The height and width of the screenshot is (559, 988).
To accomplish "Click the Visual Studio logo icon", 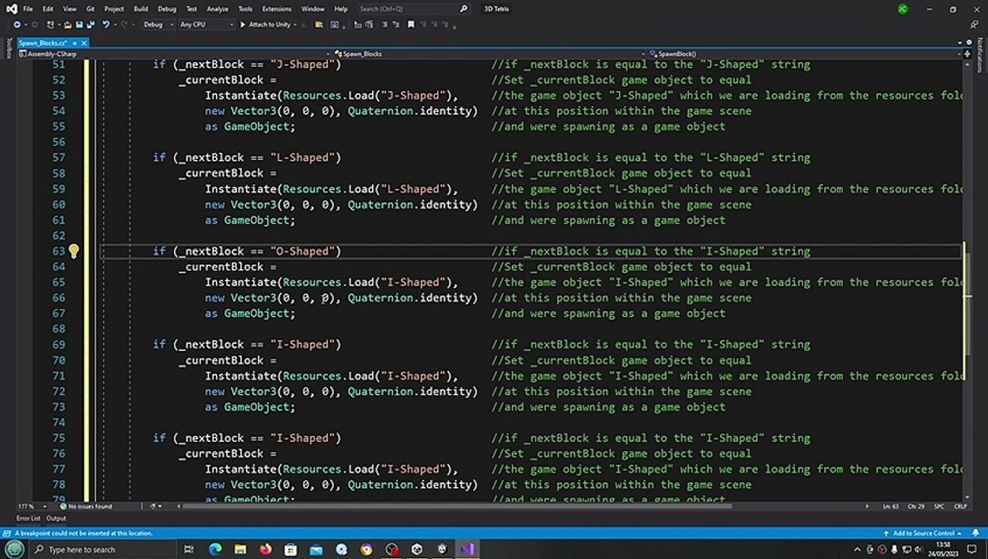I will click(x=12, y=9).
